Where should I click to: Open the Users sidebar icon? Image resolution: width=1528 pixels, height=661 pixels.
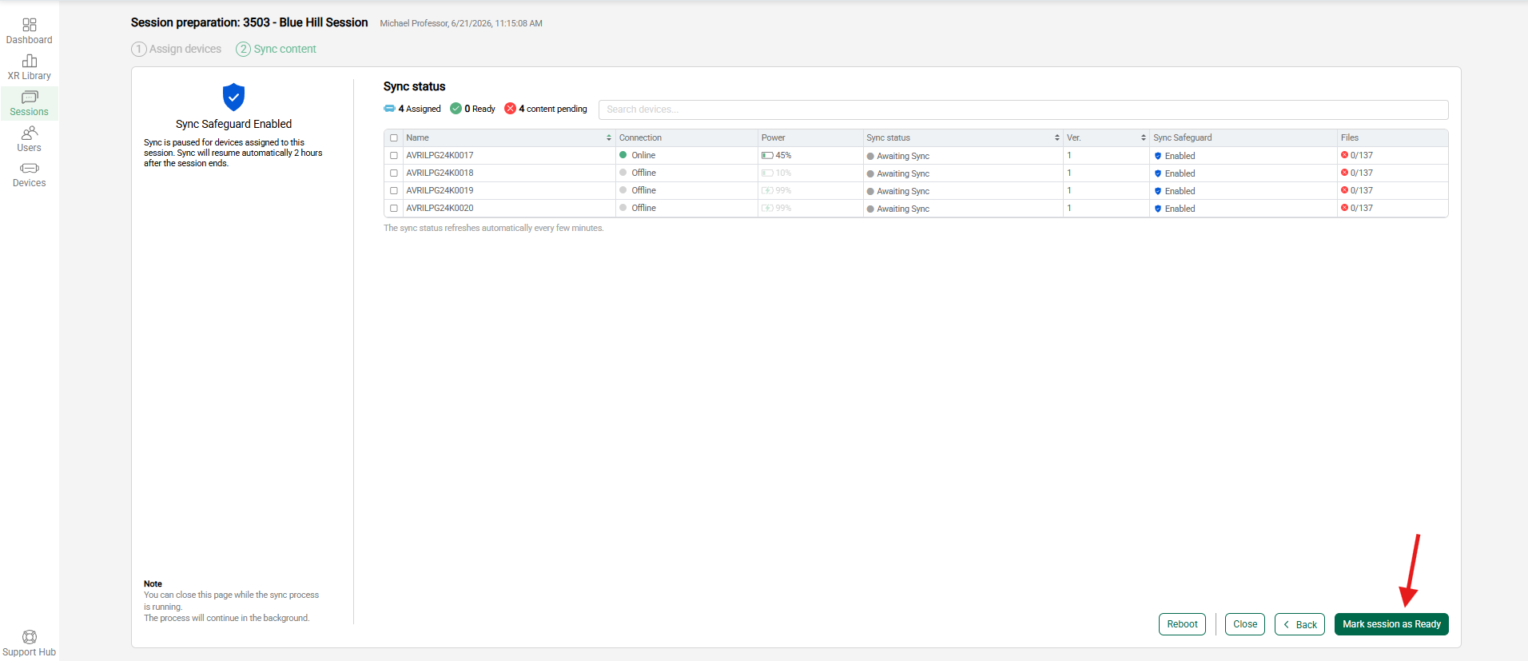[30, 133]
